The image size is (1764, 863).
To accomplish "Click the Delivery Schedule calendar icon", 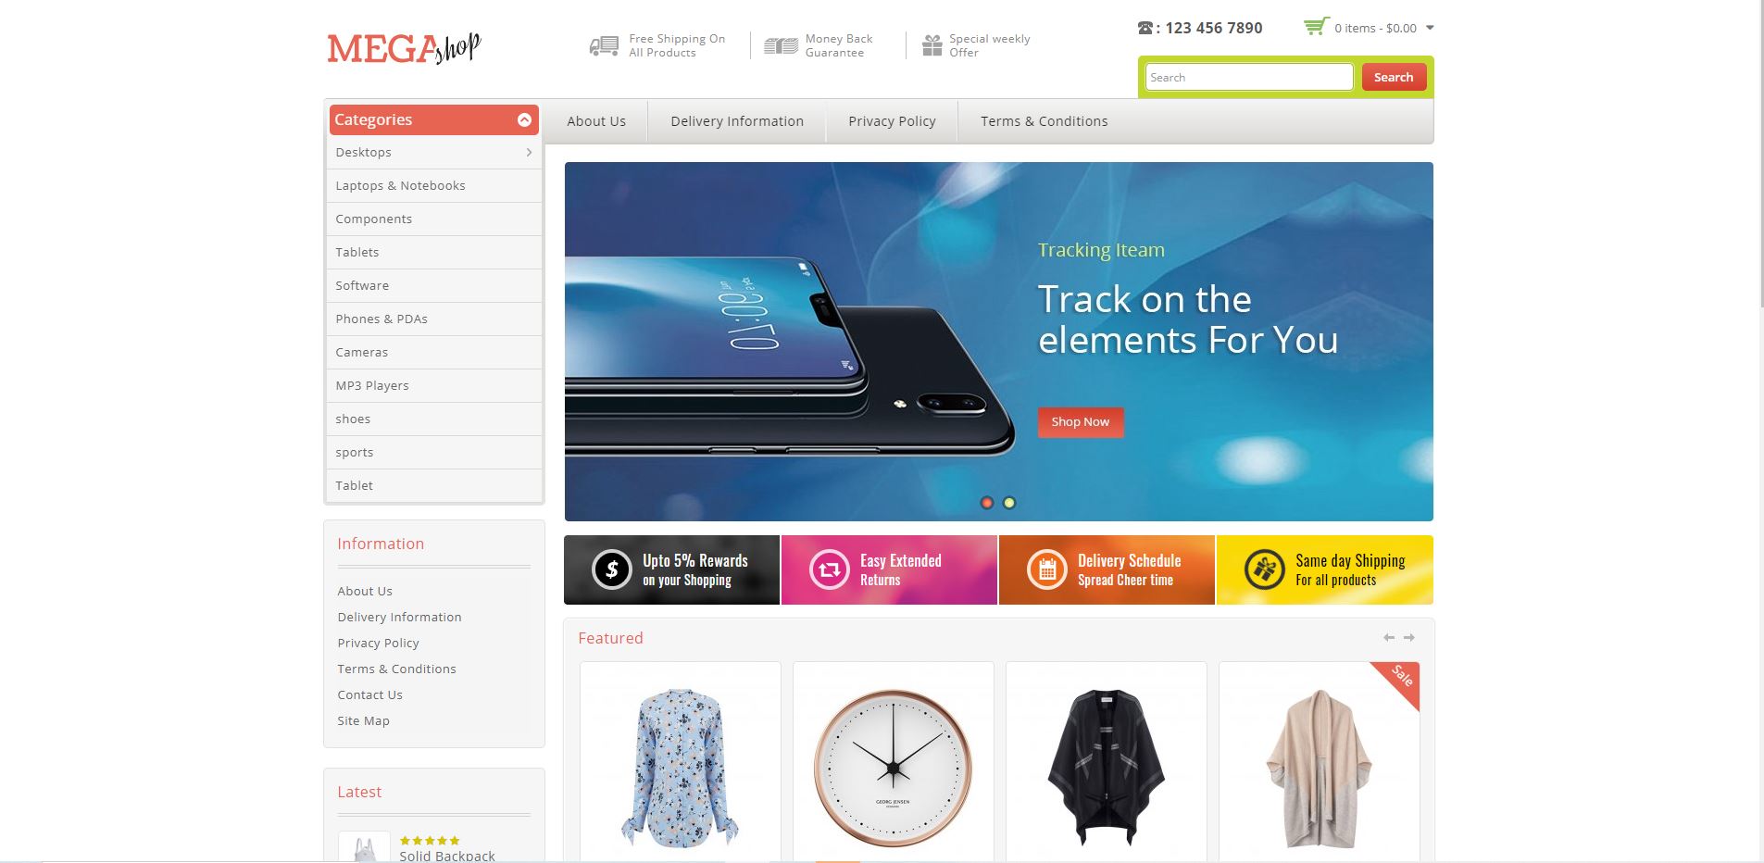I will pyautogui.click(x=1046, y=570).
